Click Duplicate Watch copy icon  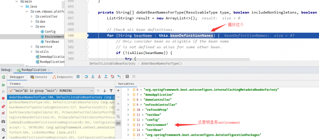pos(118,117)
